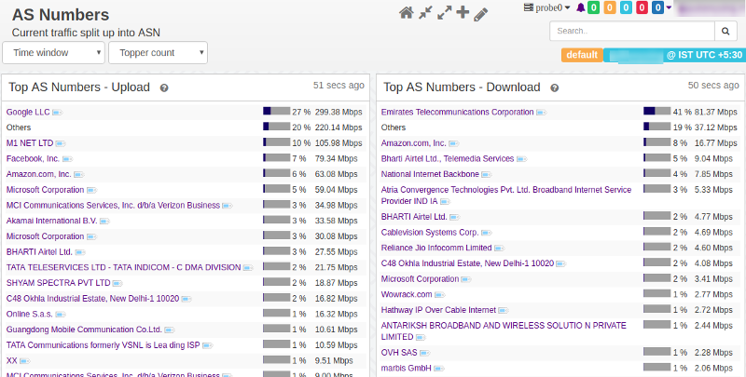Click the green alert count badge

click(x=594, y=8)
